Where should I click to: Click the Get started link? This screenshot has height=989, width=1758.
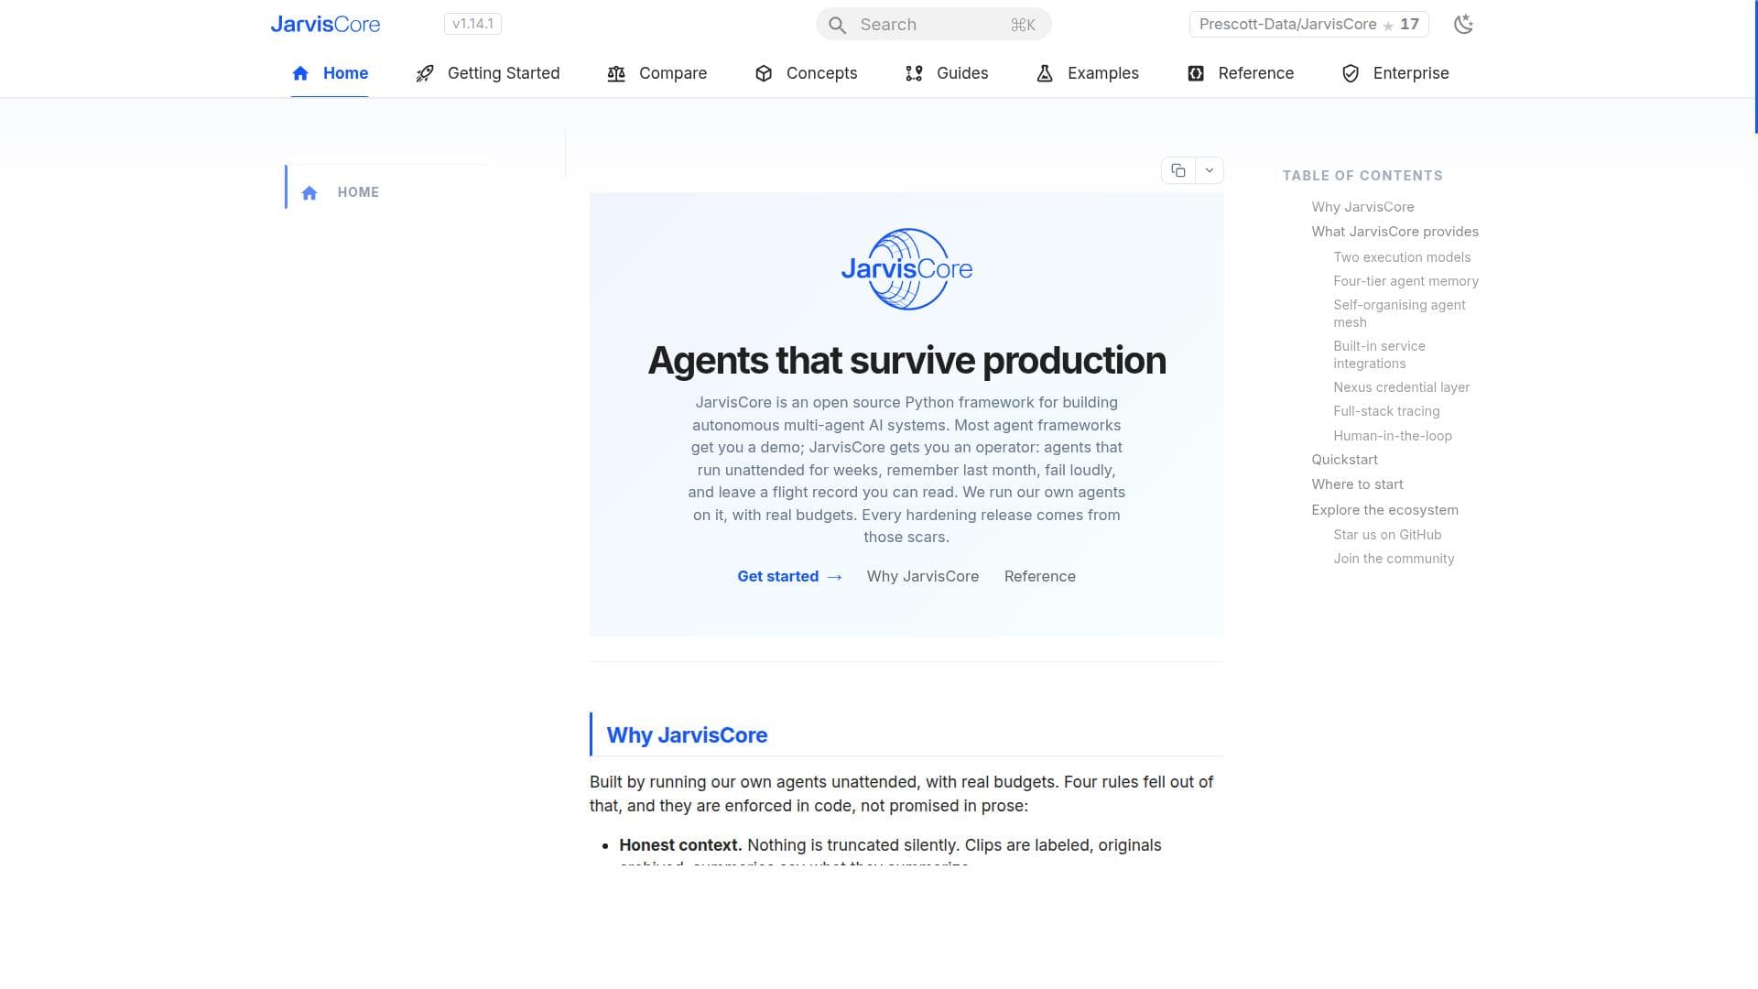tap(789, 576)
